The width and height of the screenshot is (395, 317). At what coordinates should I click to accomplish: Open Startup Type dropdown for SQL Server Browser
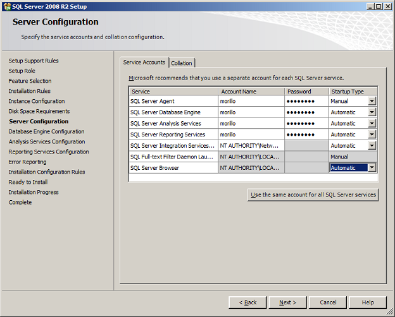[x=372, y=168]
